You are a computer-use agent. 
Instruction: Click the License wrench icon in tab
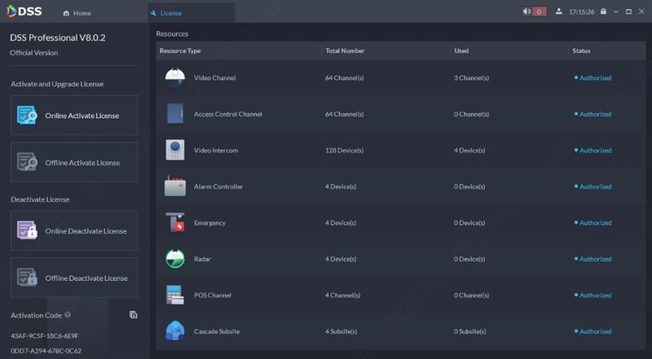pyautogui.click(x=153, y=13)
